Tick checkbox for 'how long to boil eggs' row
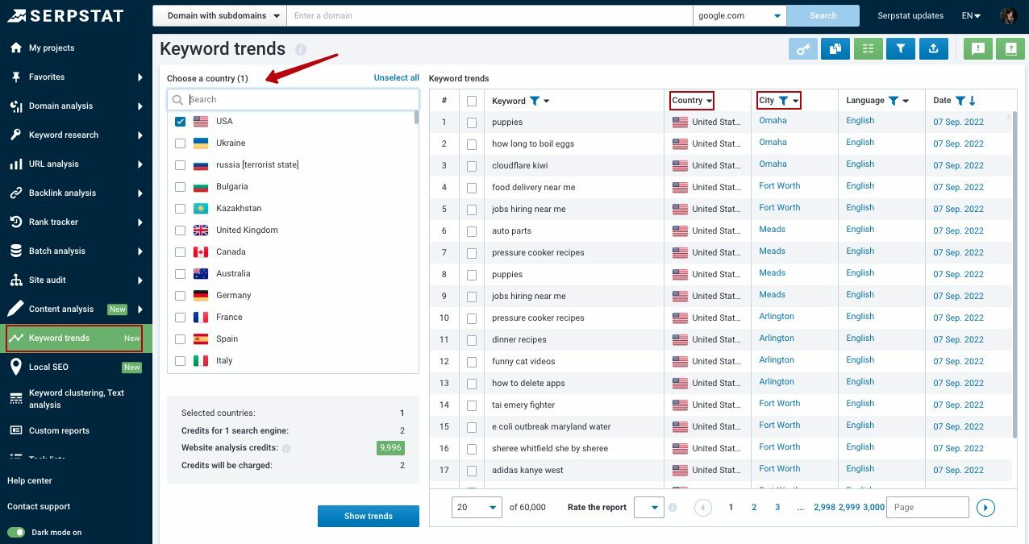1029x544 pixels. coord(472,144)
